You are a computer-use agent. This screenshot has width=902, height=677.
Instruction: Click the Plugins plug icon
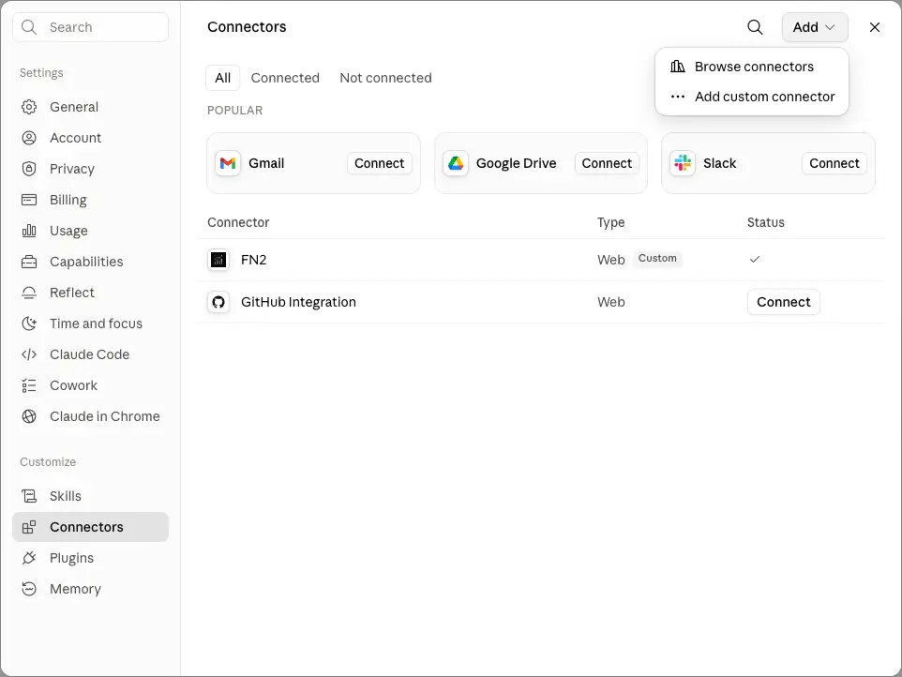click(29, 558)
